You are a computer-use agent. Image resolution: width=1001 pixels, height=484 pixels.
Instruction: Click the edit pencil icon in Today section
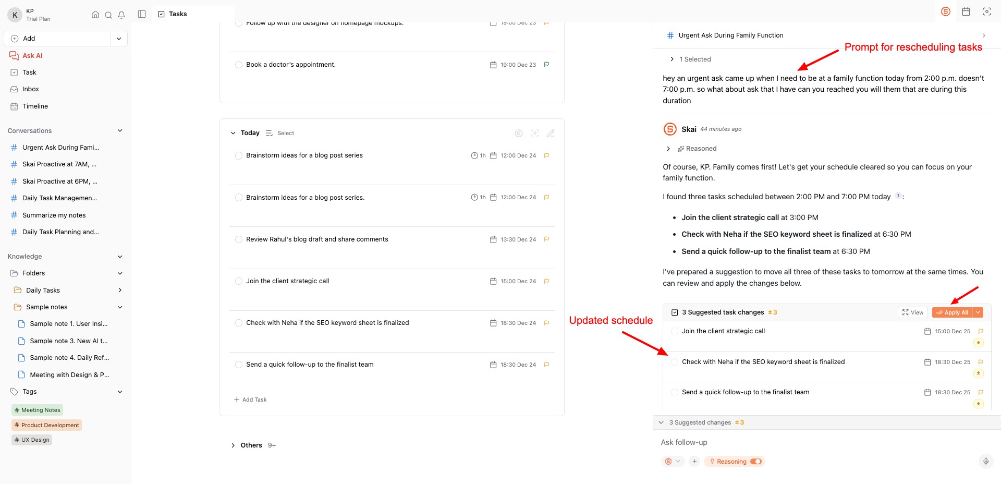[551, 133]
